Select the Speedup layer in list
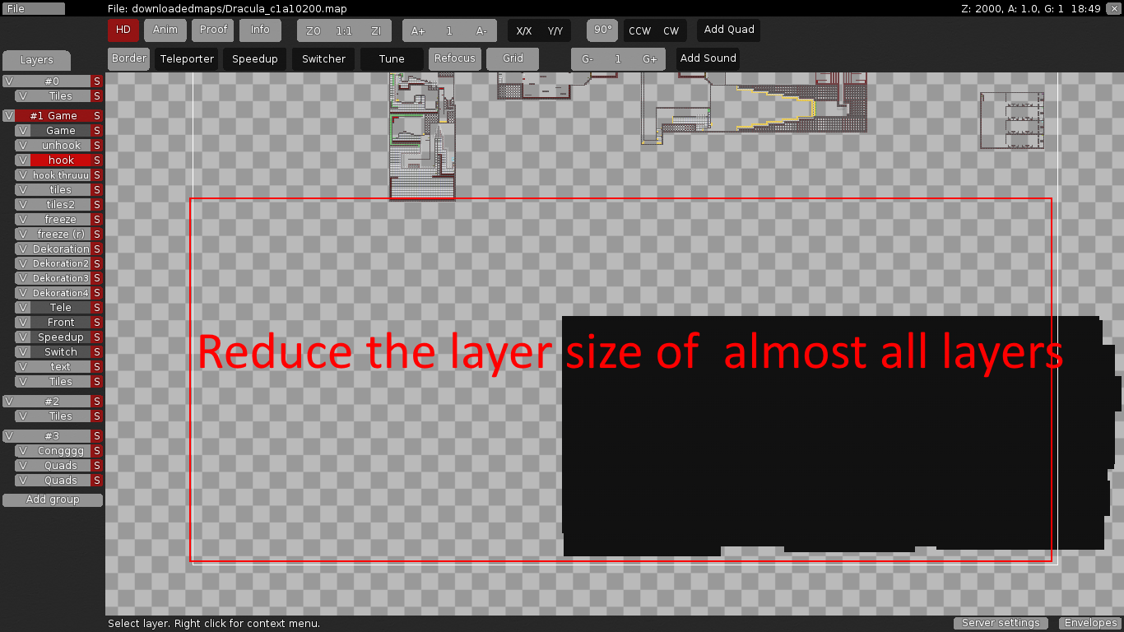1124x632 pixels. [60, 337]
